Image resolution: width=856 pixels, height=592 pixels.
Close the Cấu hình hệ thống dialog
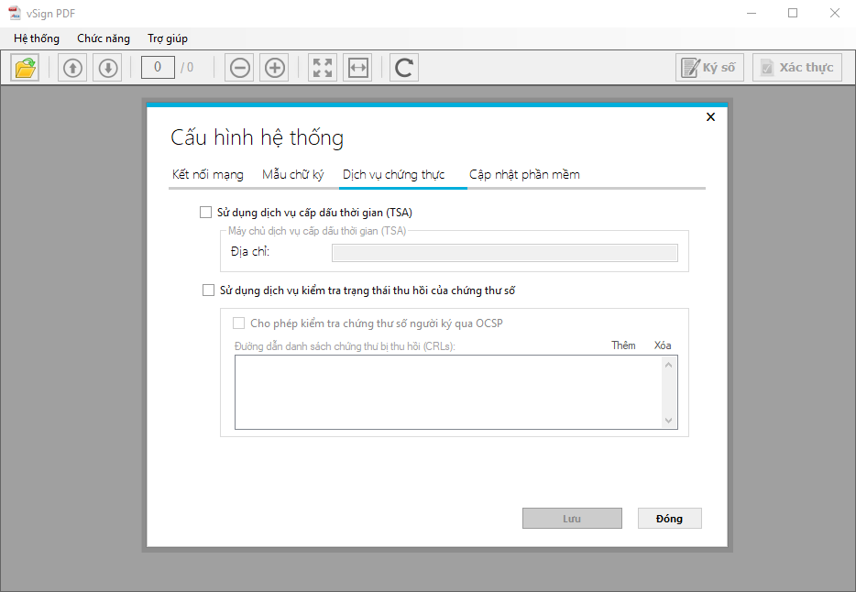tap(710, 116)
